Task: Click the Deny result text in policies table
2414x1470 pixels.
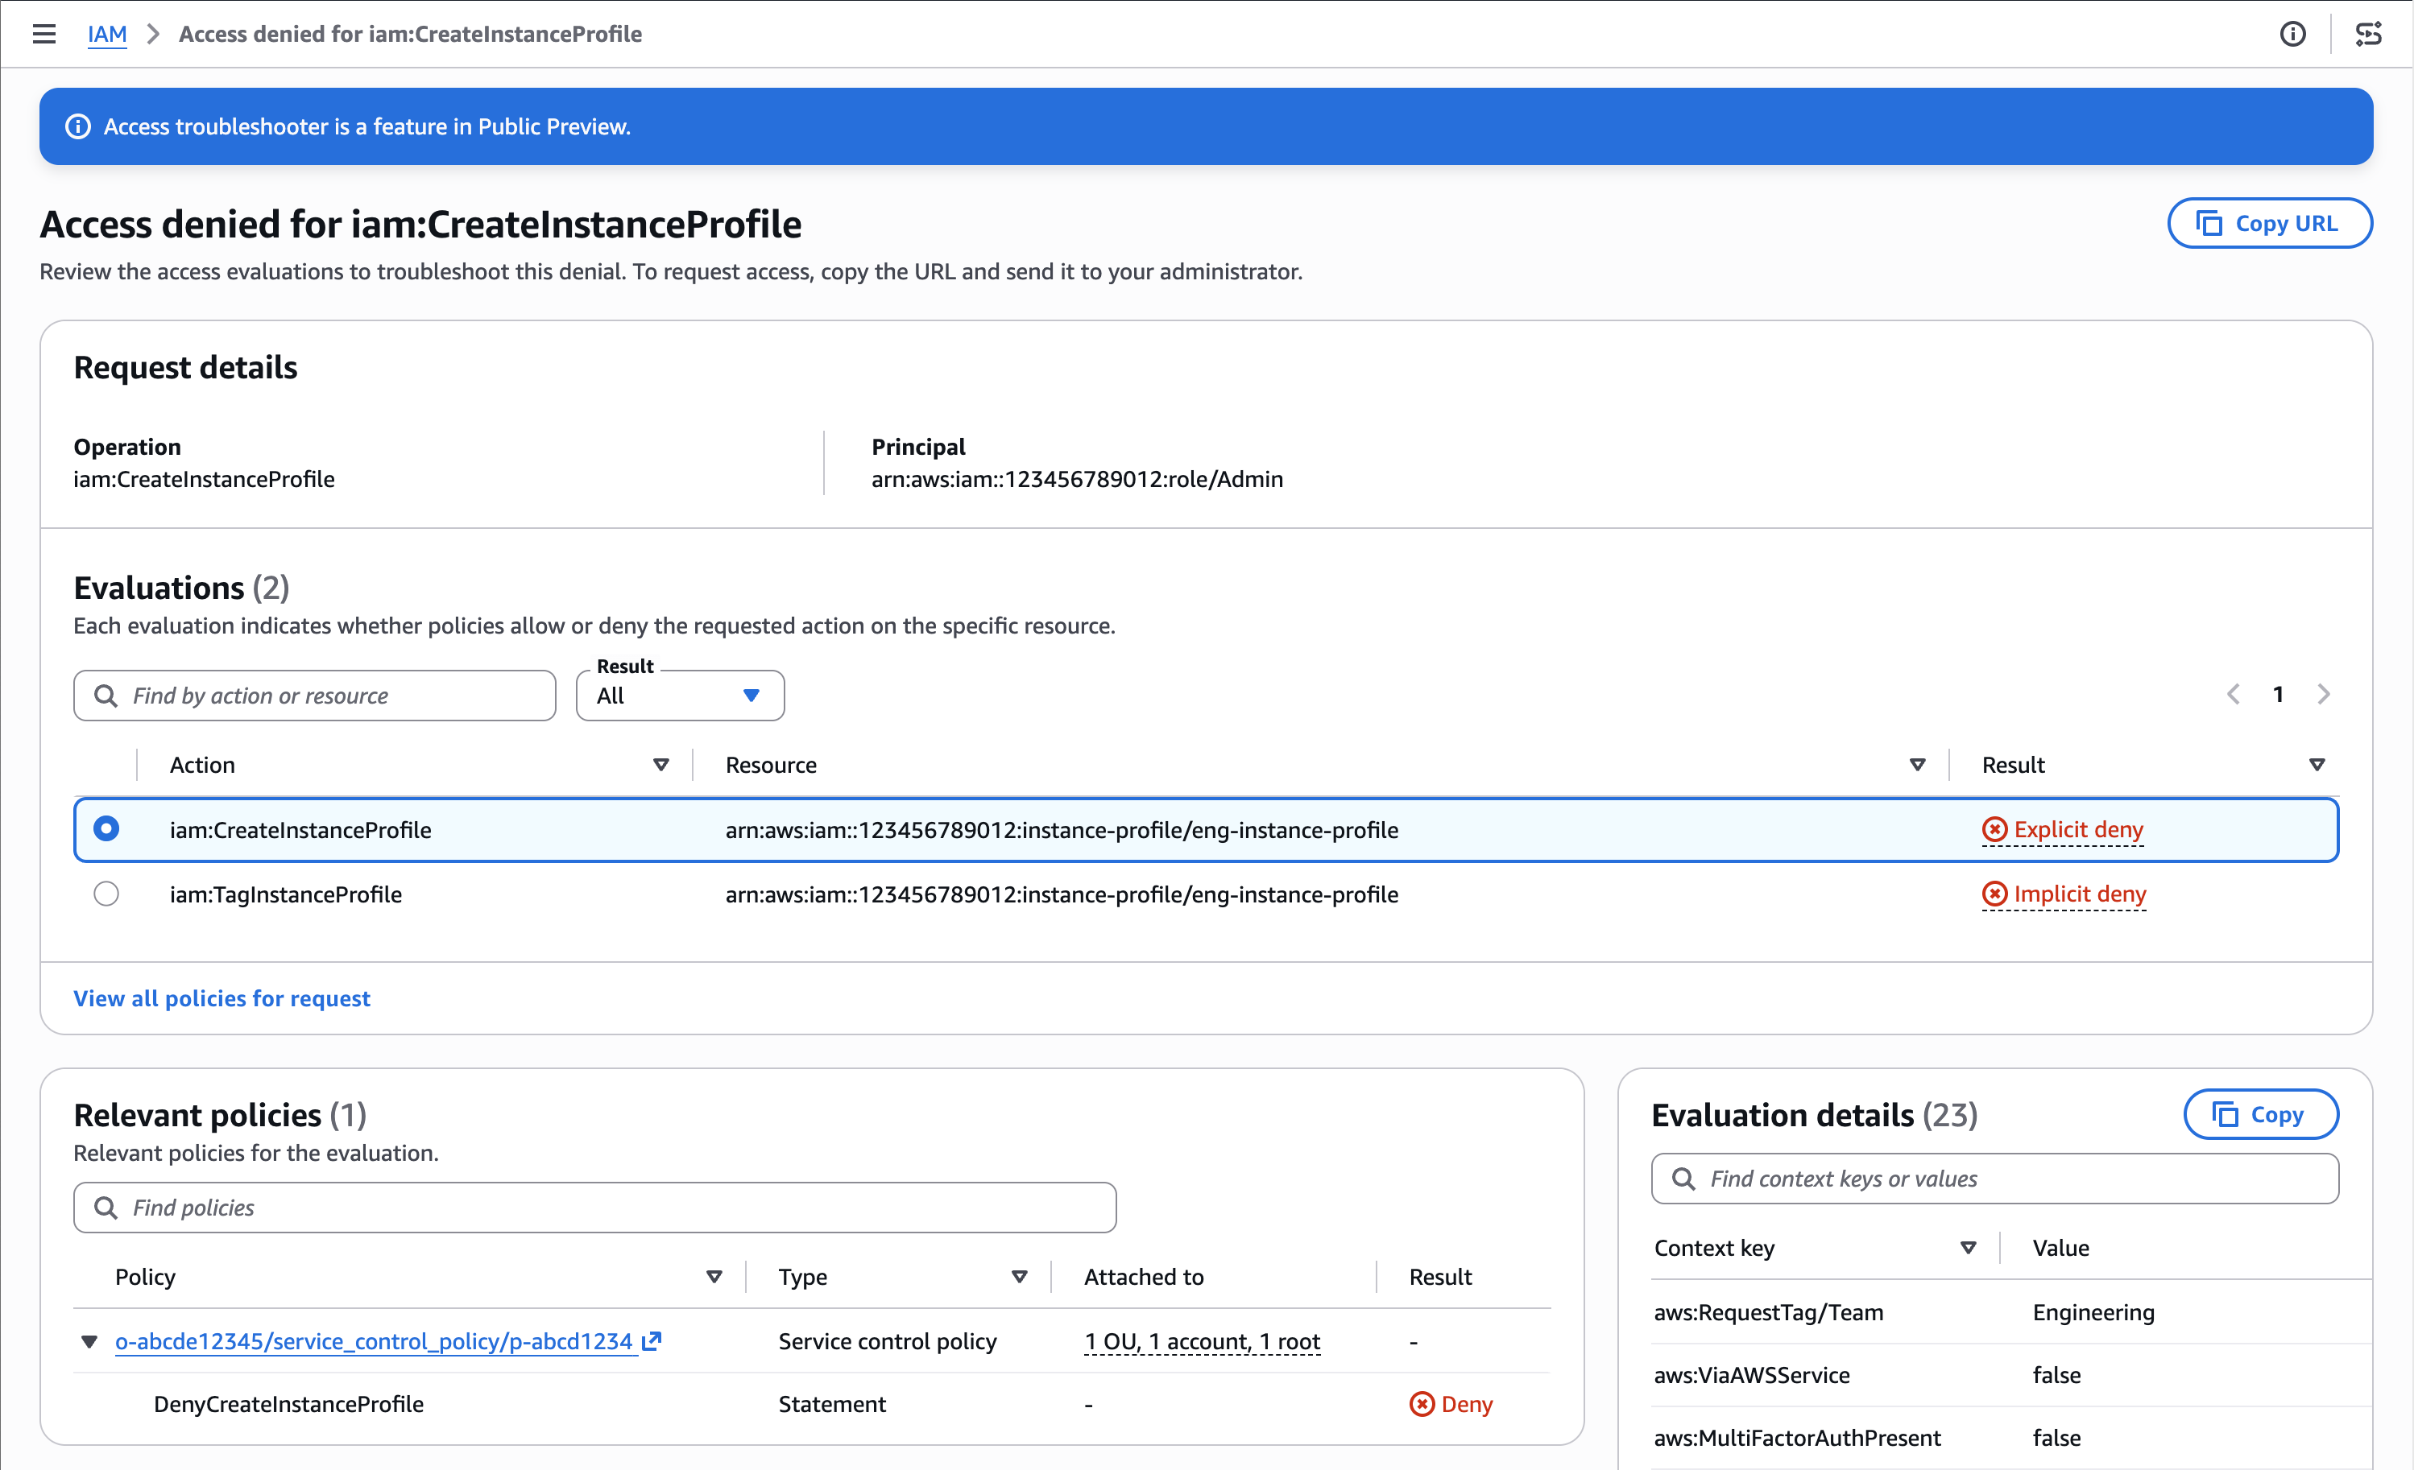Action: pos(1467,1404)
